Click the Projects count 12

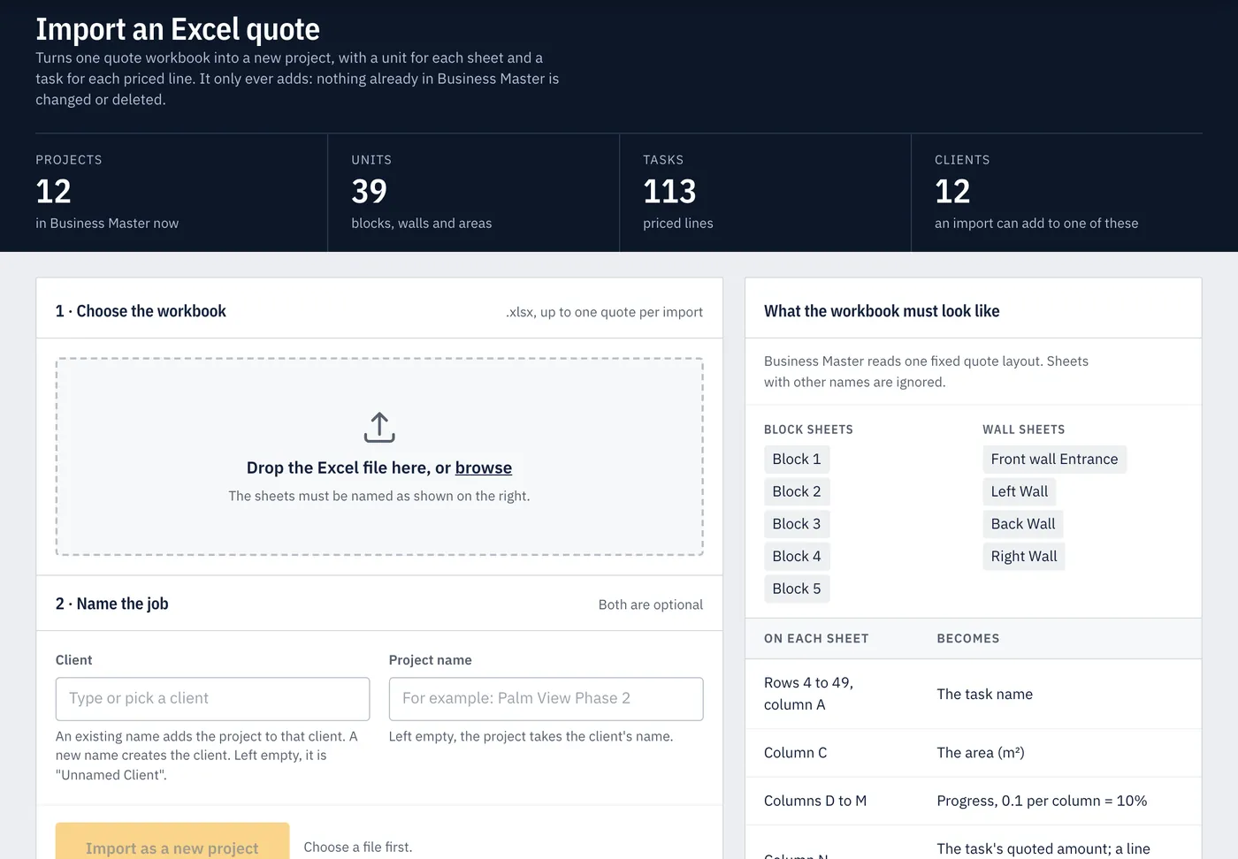53,192
